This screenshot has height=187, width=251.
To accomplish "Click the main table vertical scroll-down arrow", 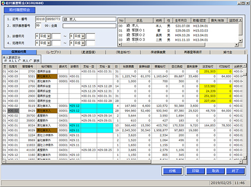I will 245,157.
